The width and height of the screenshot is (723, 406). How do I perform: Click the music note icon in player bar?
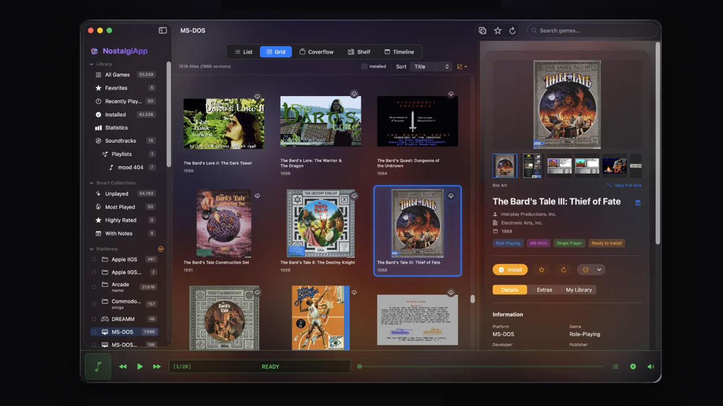coord(98,367)
